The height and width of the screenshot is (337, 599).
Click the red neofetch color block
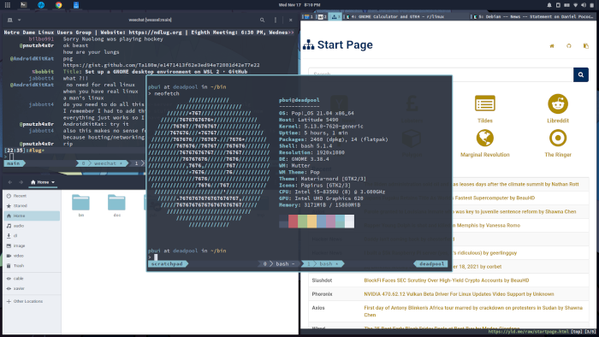(293, 222)
